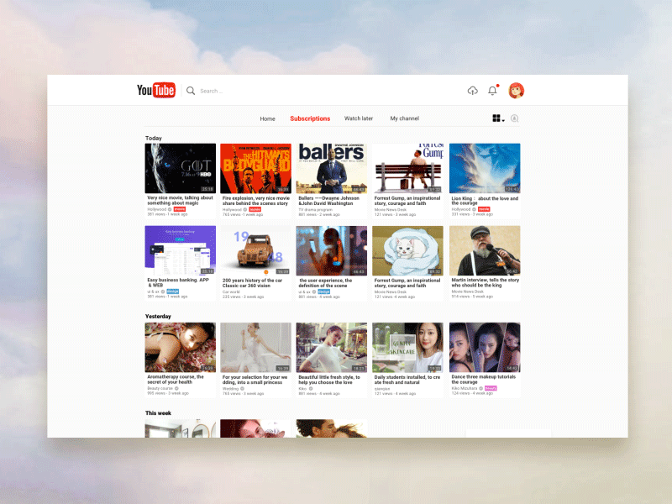
Task: Go to My channel
Action: point(404,118)
